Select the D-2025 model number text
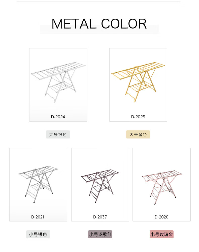This screenshot has width=199, height=252. pyautogui.click(x=138, y=117)
